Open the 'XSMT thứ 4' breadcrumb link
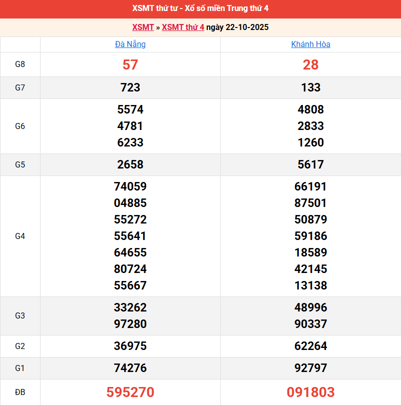401x405 pixels. tap(183, 27)
